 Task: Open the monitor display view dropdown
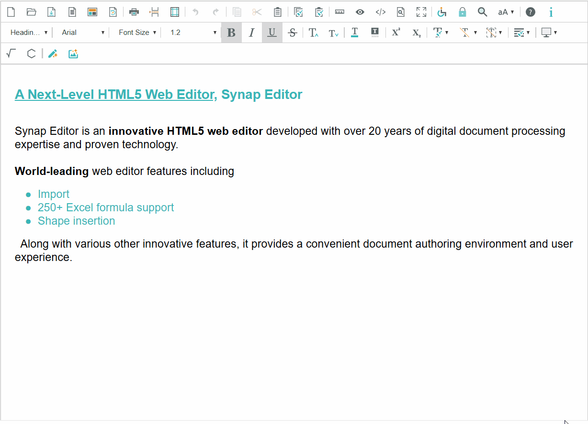[549, 33]
